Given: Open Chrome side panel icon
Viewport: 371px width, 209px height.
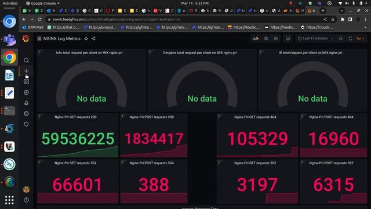Looking at the screenshot, I should click(x=350, y=19).
